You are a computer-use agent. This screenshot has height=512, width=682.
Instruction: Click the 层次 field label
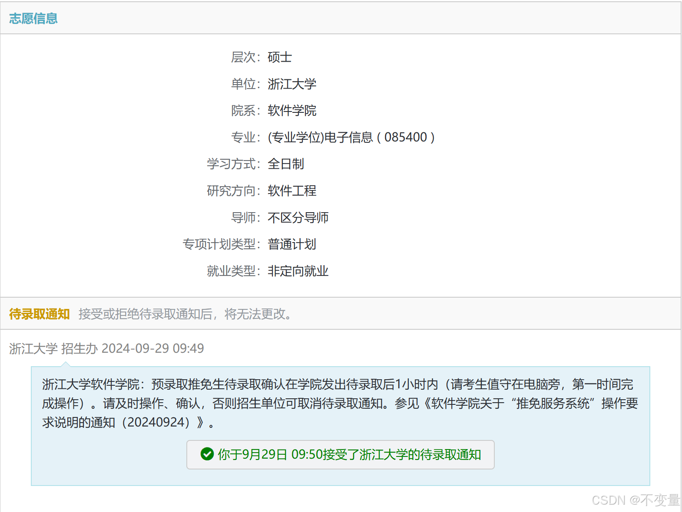(246, 57)
